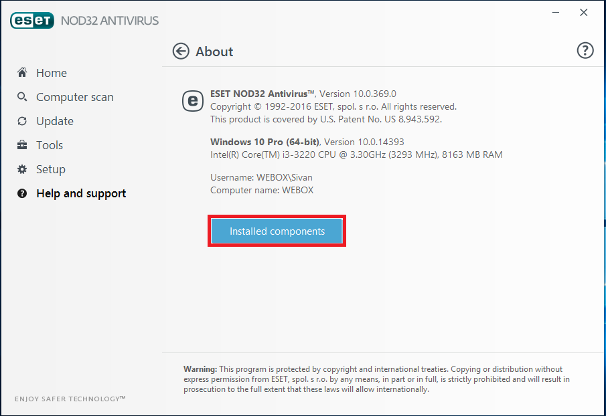
Task: Click the Help and support question icon
Action: click(x=22, y=193)
